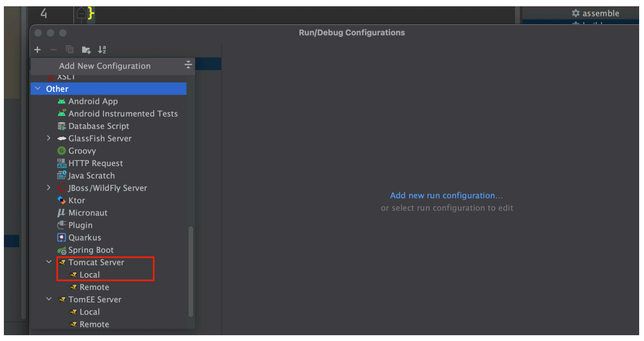This screenshot has height=341, width=644.
Task: Click the Add New Configuration plus icon
Action: (x=38, y=50)
